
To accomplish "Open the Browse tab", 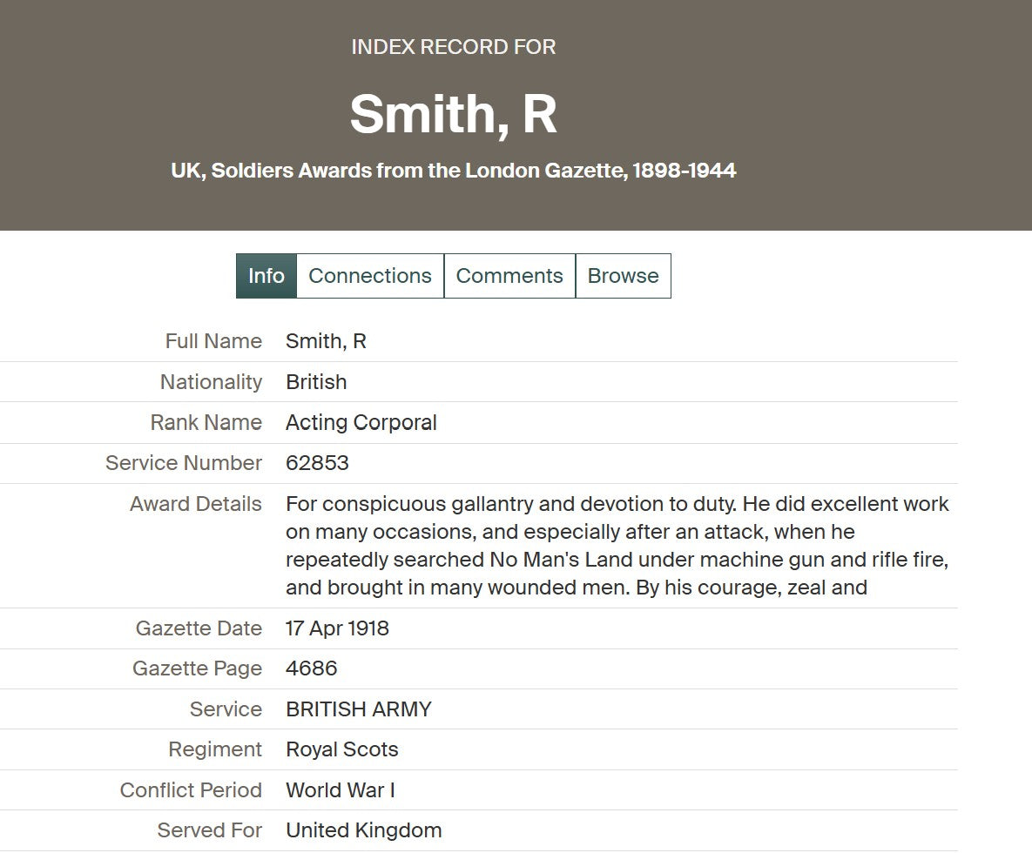I will tap(623, 276).
